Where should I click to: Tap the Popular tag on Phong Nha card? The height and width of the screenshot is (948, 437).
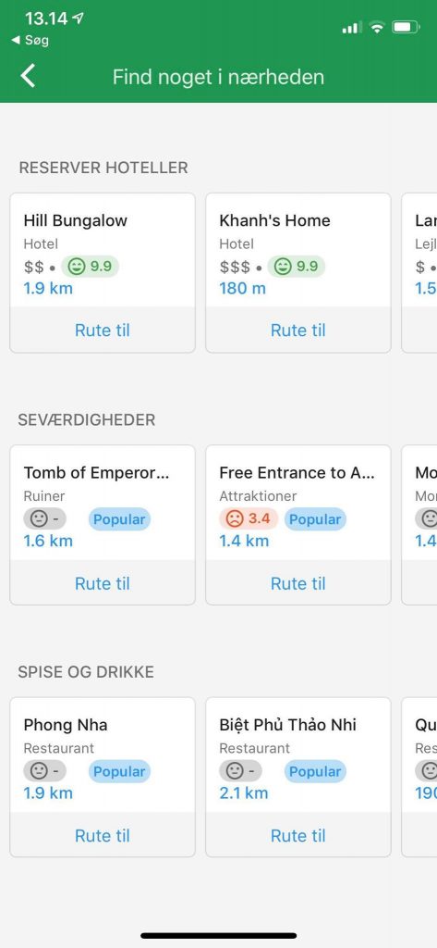click(x=119, y=771)
